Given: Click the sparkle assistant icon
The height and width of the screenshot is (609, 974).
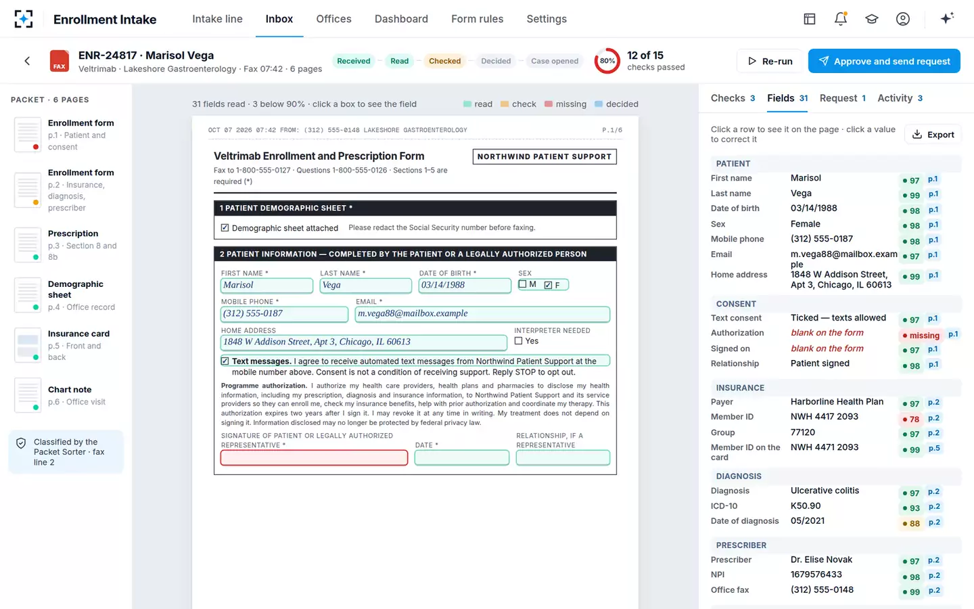Looking at the screenshot, I should click(x=947, y=18).
